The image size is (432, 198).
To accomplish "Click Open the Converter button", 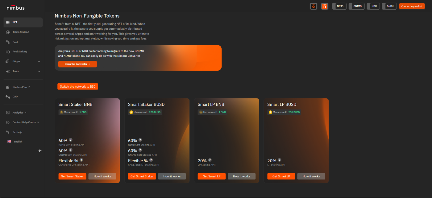I will [x=77, y=64].
